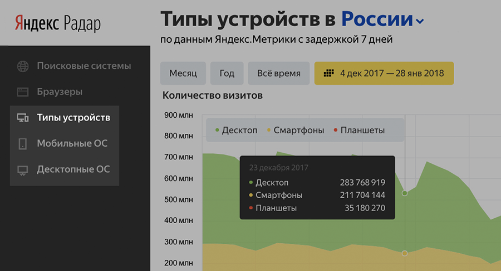
Task: Toggle the Смартфоны series in the legend
Action: coord(296,130)
